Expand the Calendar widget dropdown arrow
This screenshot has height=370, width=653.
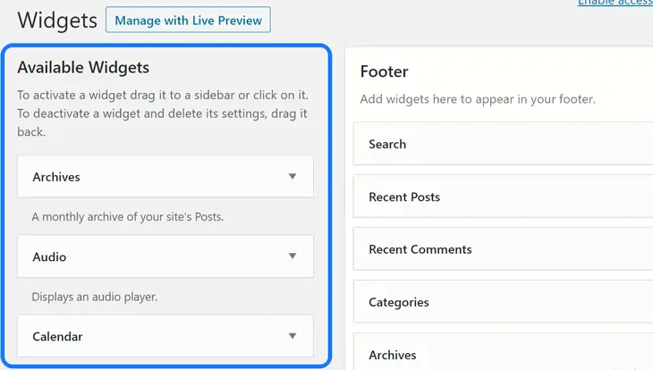pyautogui.click(x=292, y=337)
